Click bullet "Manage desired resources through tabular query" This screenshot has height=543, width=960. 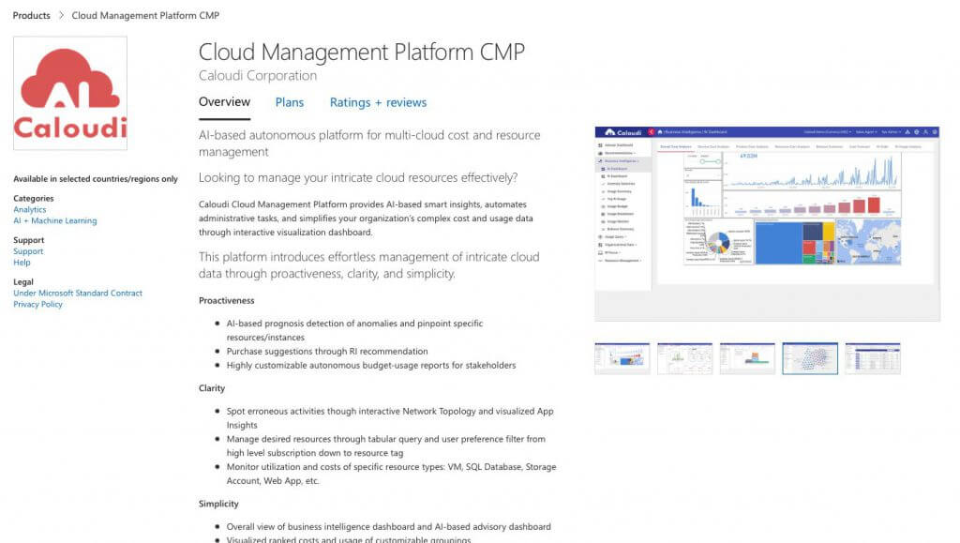tap(385, 445)
